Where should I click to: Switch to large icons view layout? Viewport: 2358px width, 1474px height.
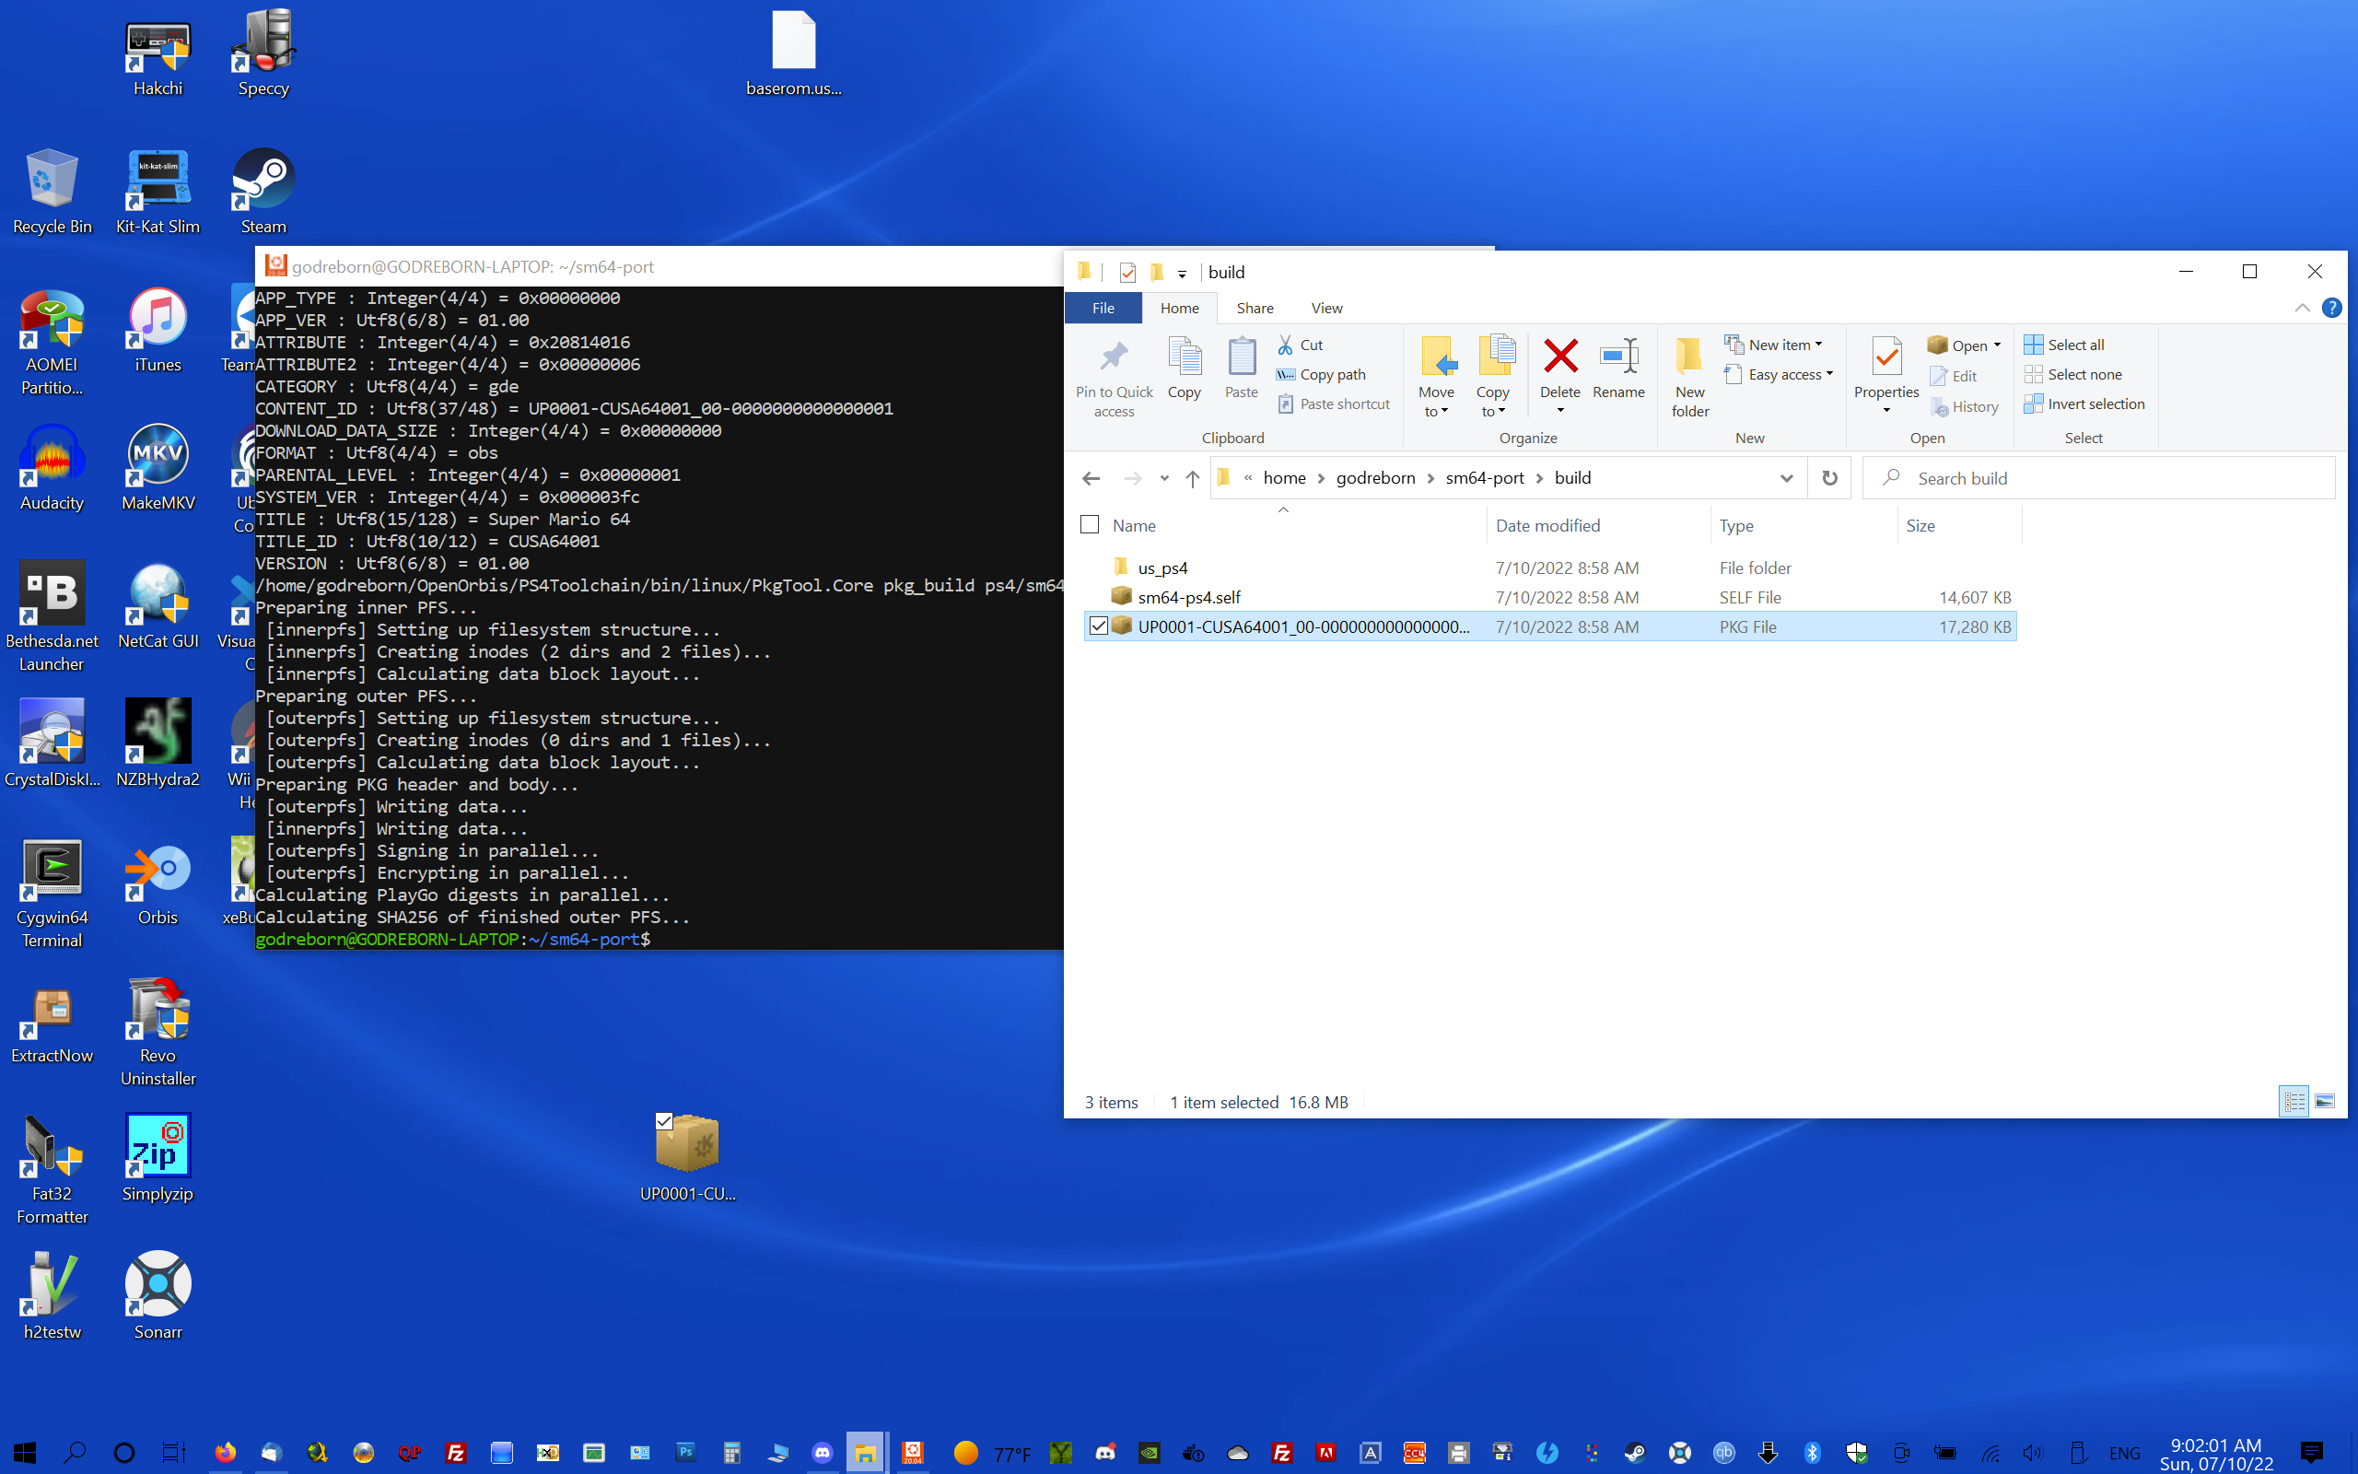[x=2325, y=1102]
